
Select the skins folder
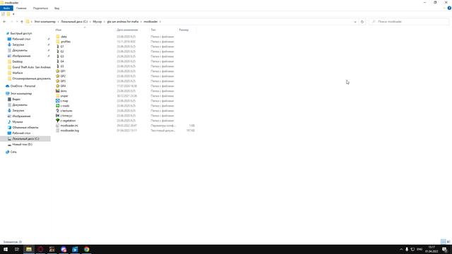pos(64,91)
